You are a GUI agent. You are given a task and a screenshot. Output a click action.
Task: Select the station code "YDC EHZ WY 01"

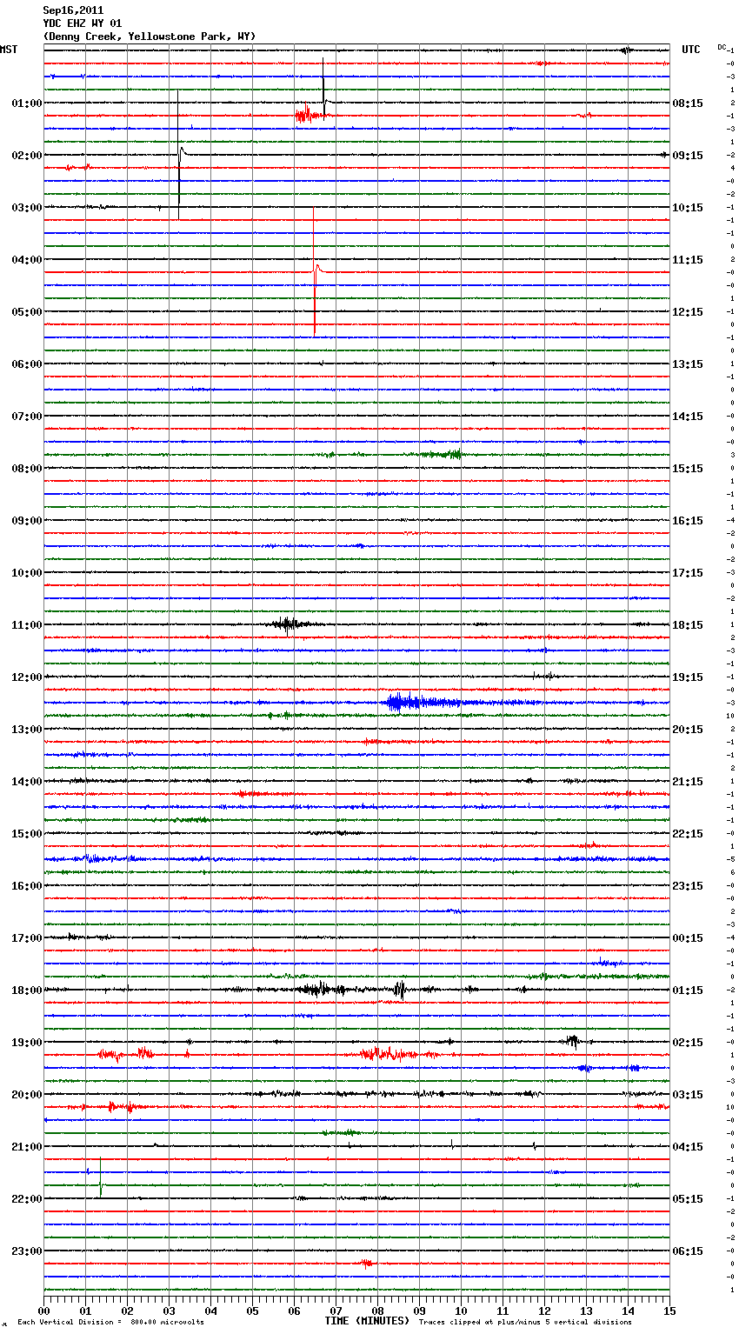(83, 23)
